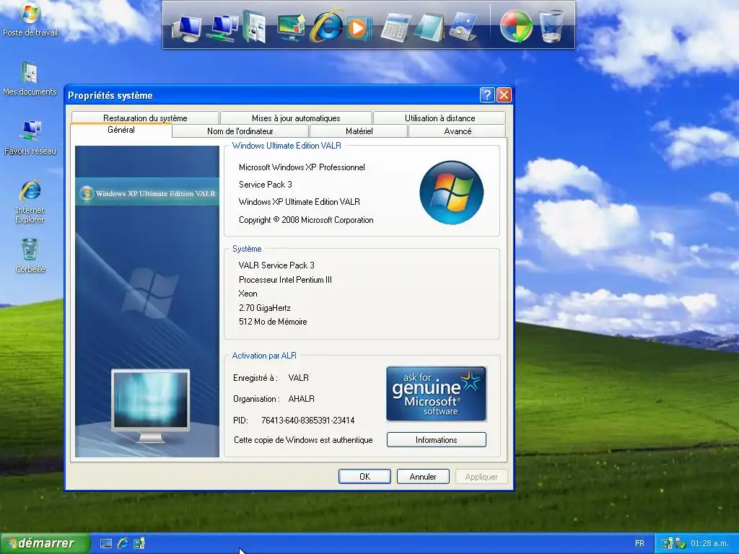Click the genuine Microsoft software badge
The width and height of the screenshot is (739, 554).
coord(436,394)
